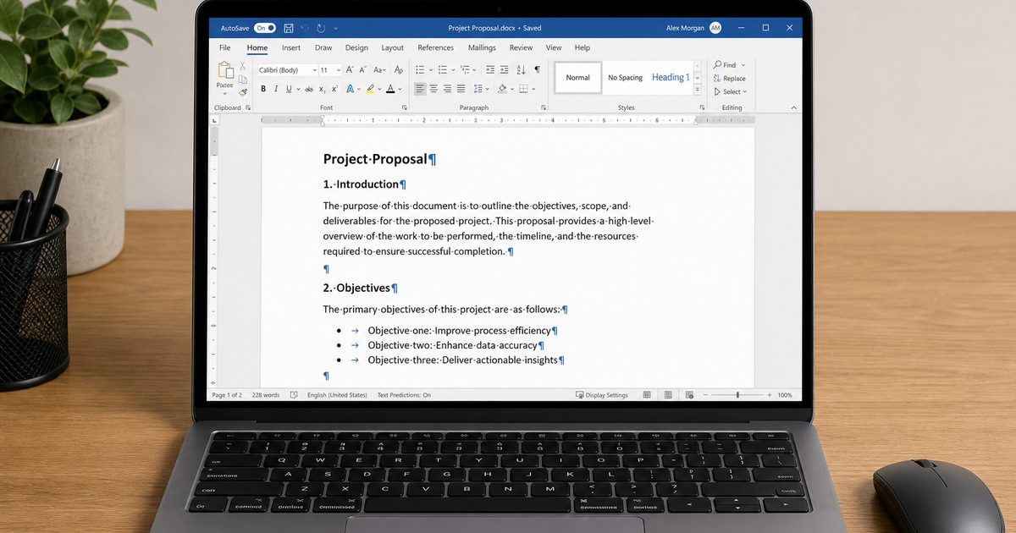
Task: Click the AM account avatar
Action: [x=715, y=28]
